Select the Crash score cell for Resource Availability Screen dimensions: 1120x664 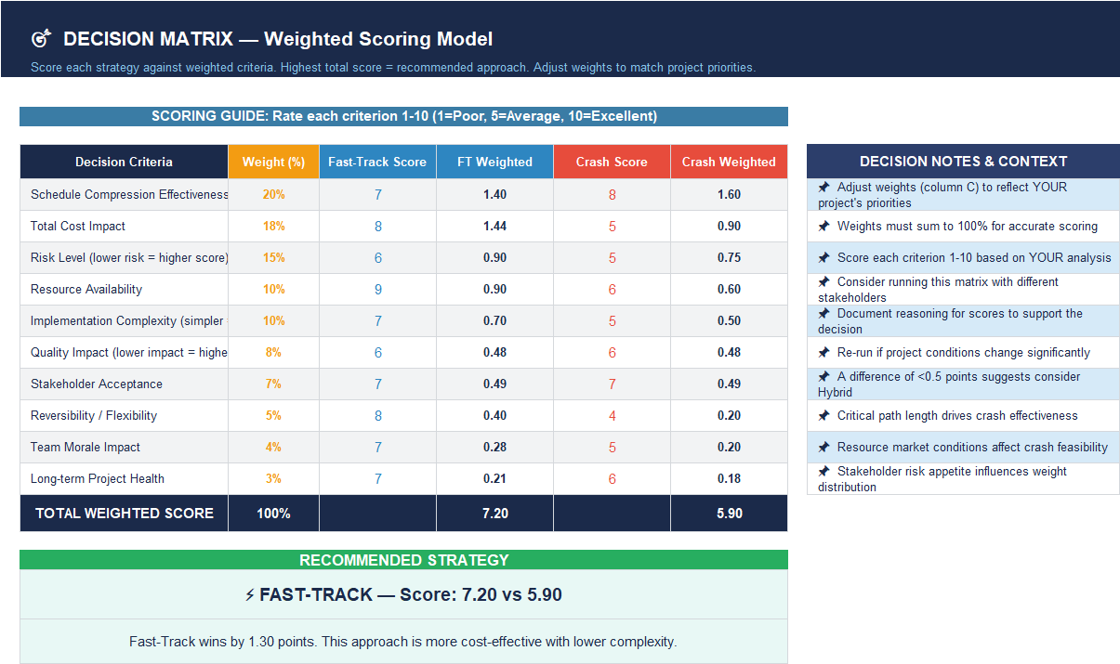(x=612, y=289)
